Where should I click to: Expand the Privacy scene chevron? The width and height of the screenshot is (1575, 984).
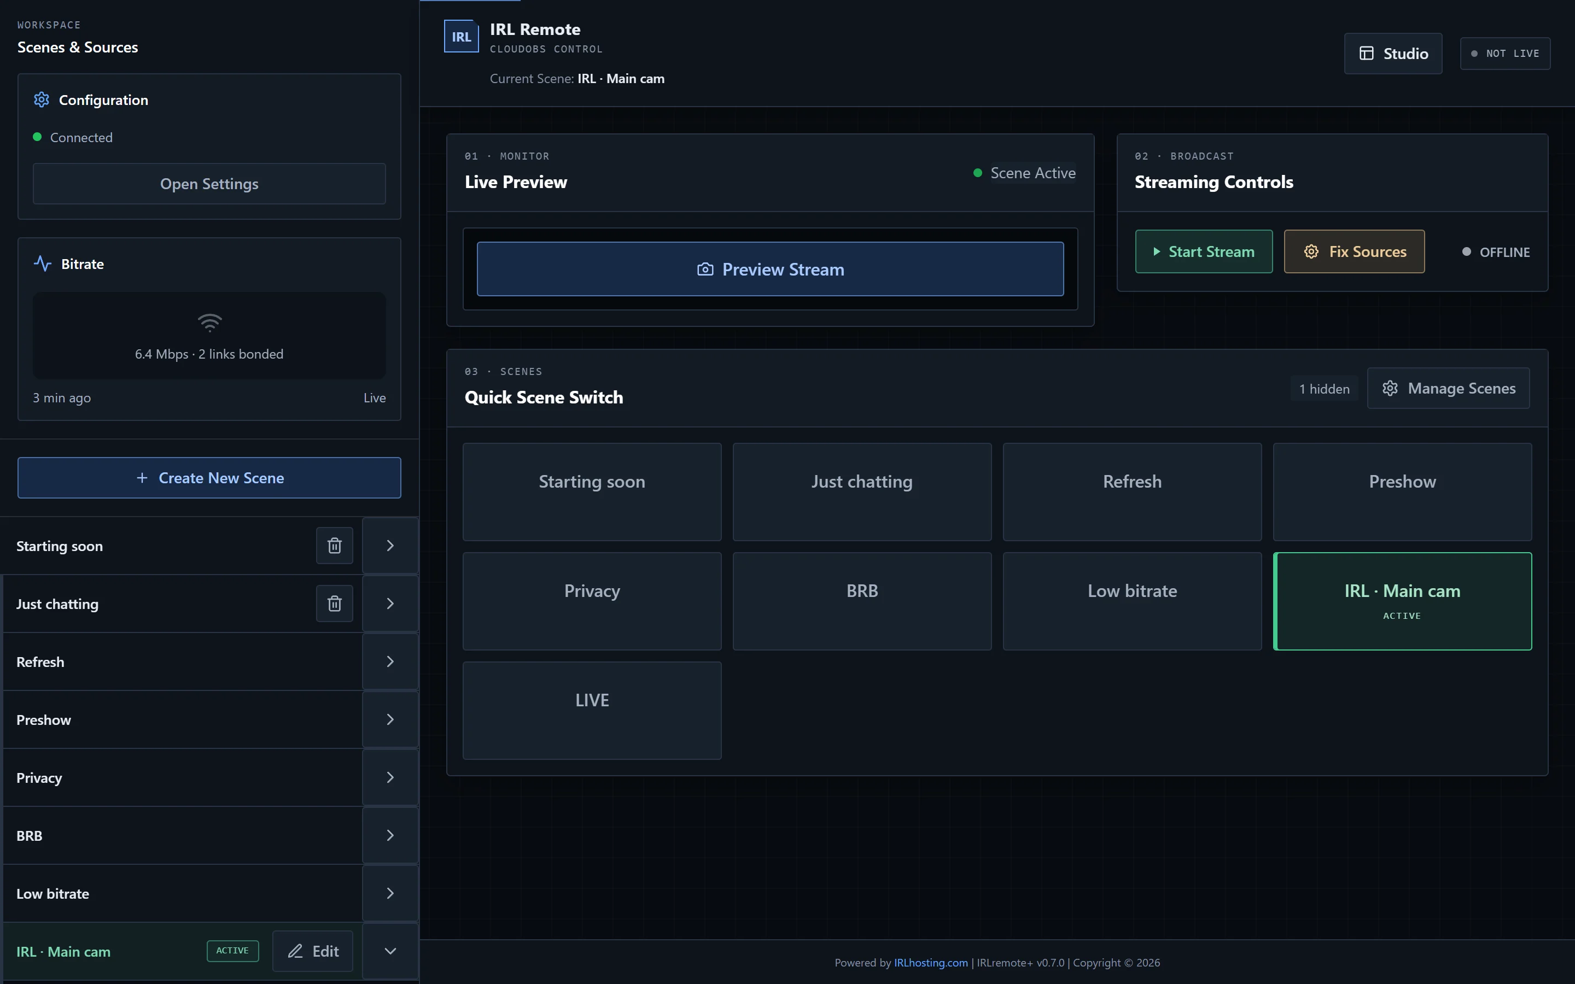[x=390, y=777]
